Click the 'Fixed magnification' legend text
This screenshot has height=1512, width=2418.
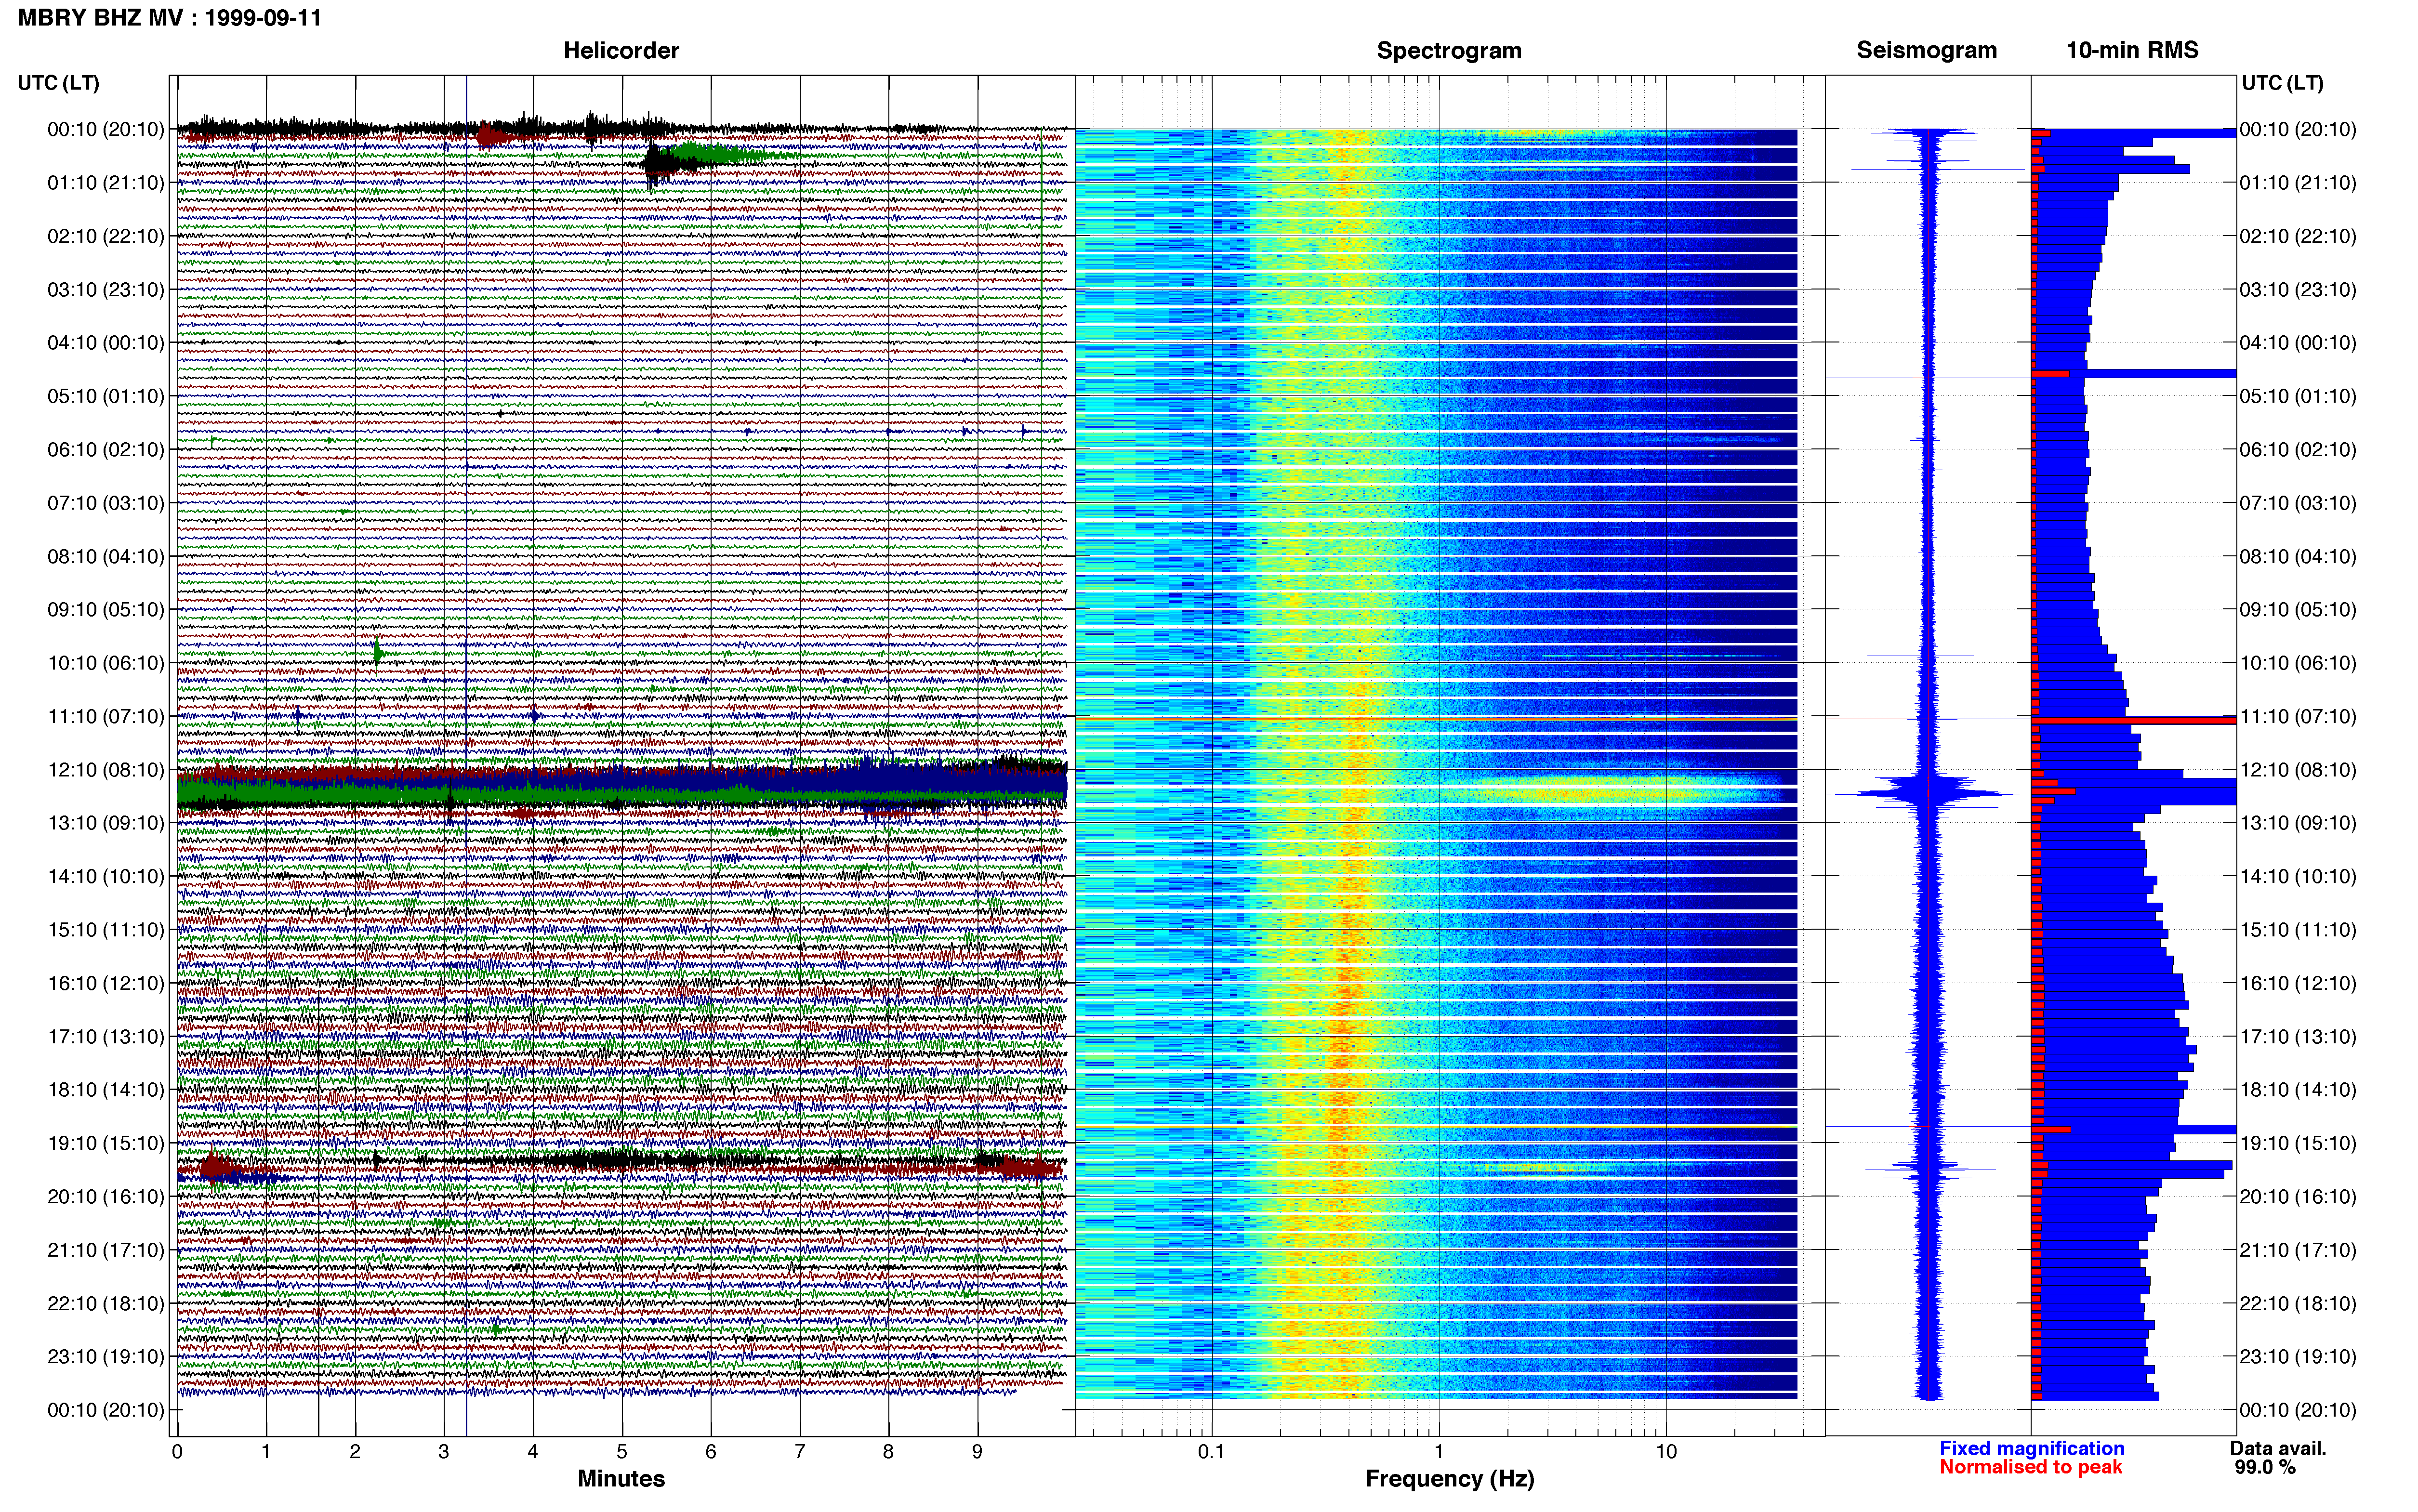click(x=2031, y=1448)
